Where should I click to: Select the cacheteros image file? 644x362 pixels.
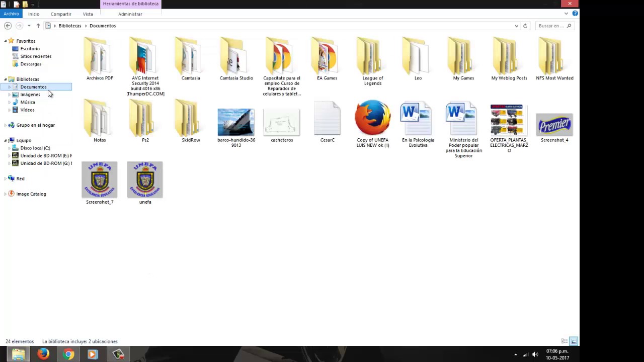coord(282,124)
